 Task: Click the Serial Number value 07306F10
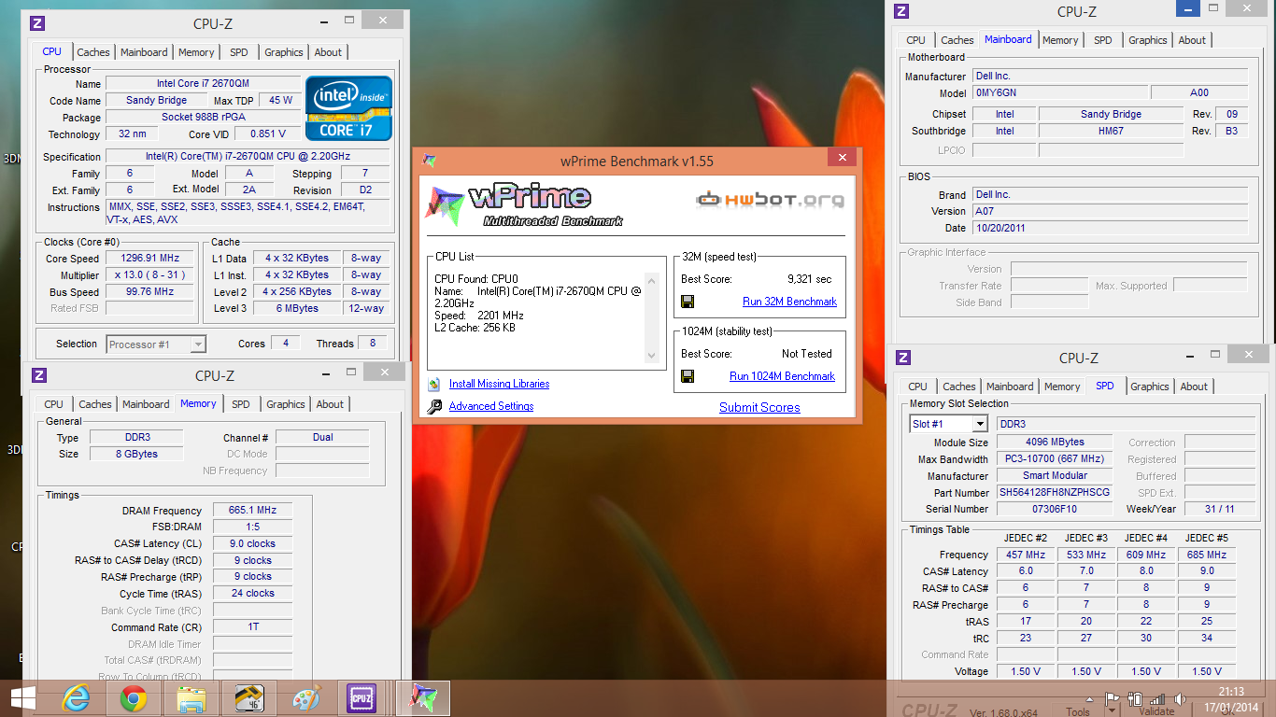1055,510
